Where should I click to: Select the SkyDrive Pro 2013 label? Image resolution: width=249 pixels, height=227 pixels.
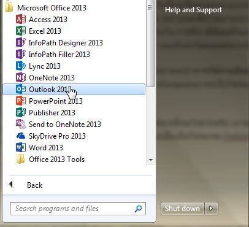[x=57, y=136]
